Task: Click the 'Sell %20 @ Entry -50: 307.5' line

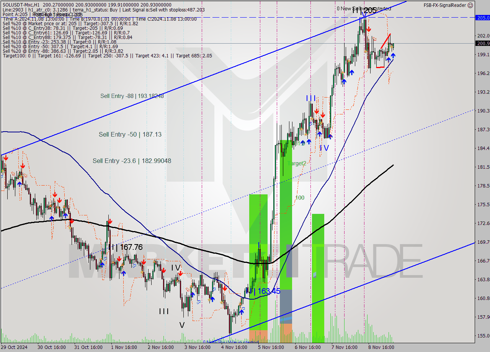Action: tap(60, 46)
